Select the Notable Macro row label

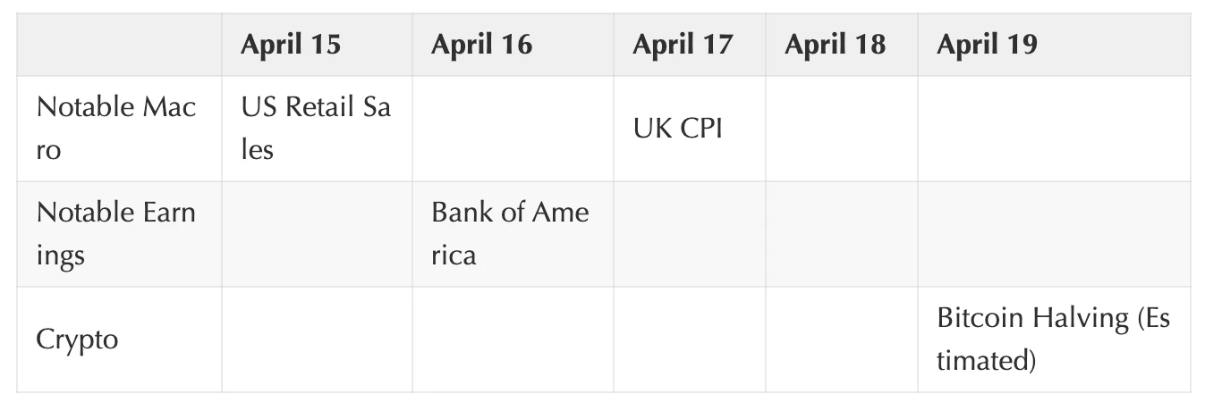pyautogui.click(x=116, y=129)
